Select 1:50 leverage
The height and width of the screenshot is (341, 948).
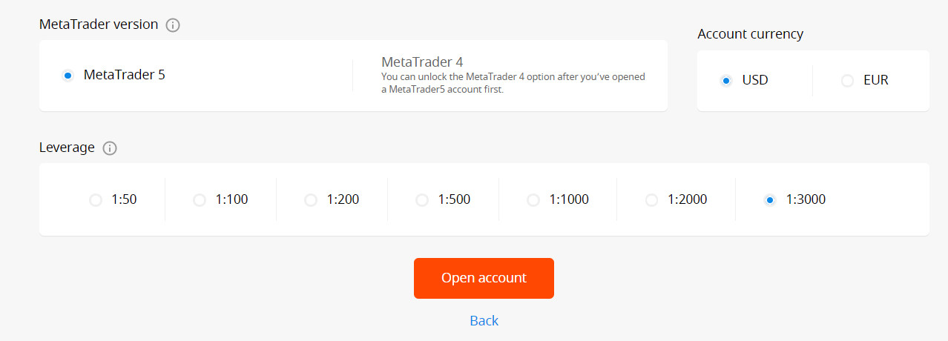coord(96,200)
